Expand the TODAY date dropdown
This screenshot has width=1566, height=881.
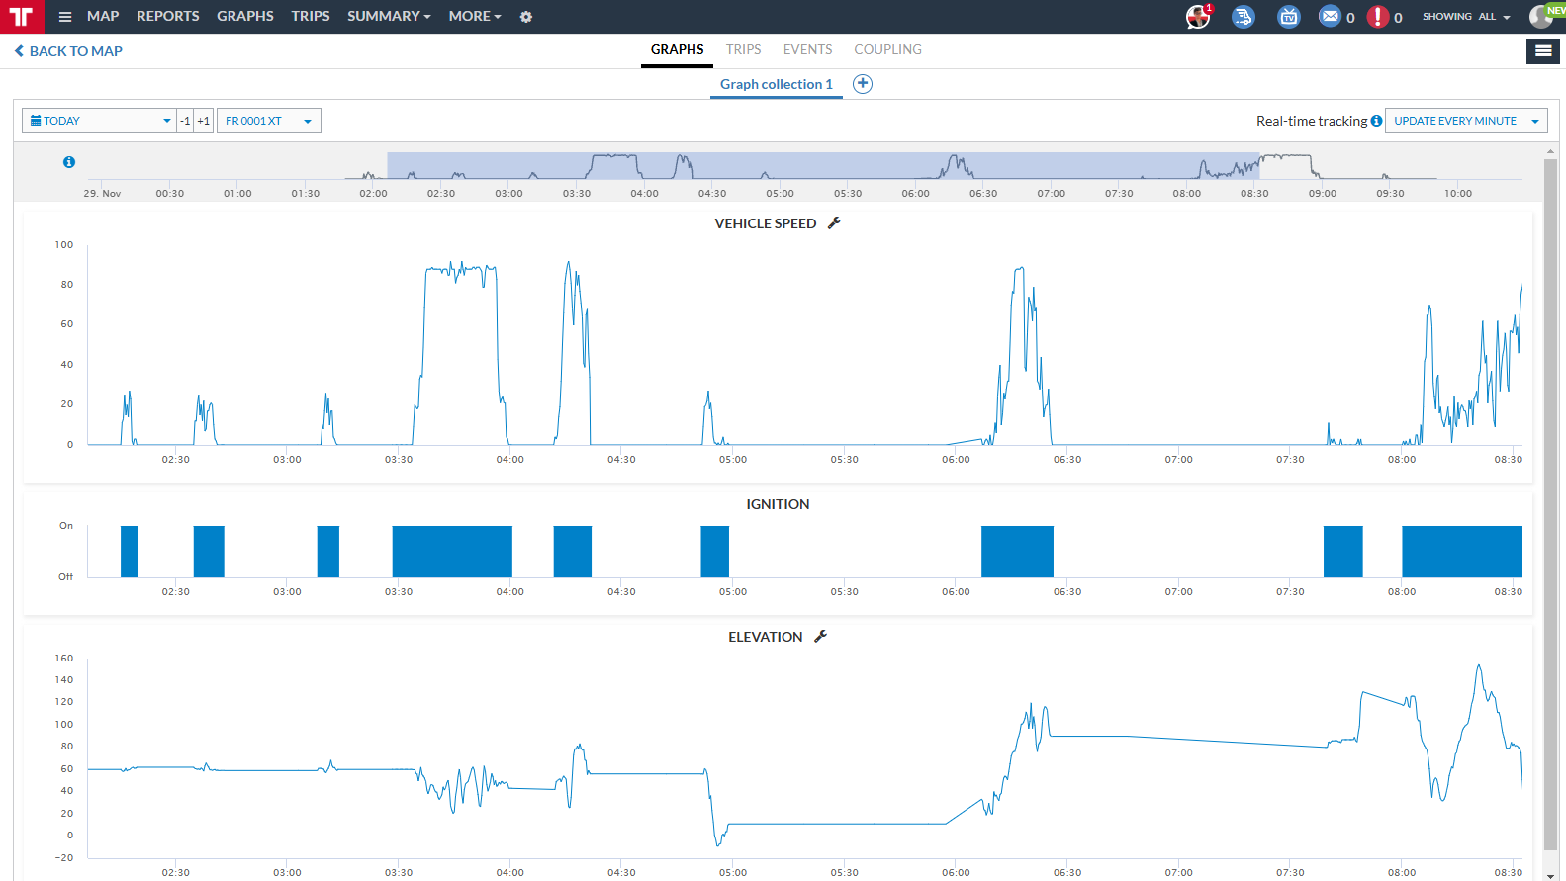99,121
